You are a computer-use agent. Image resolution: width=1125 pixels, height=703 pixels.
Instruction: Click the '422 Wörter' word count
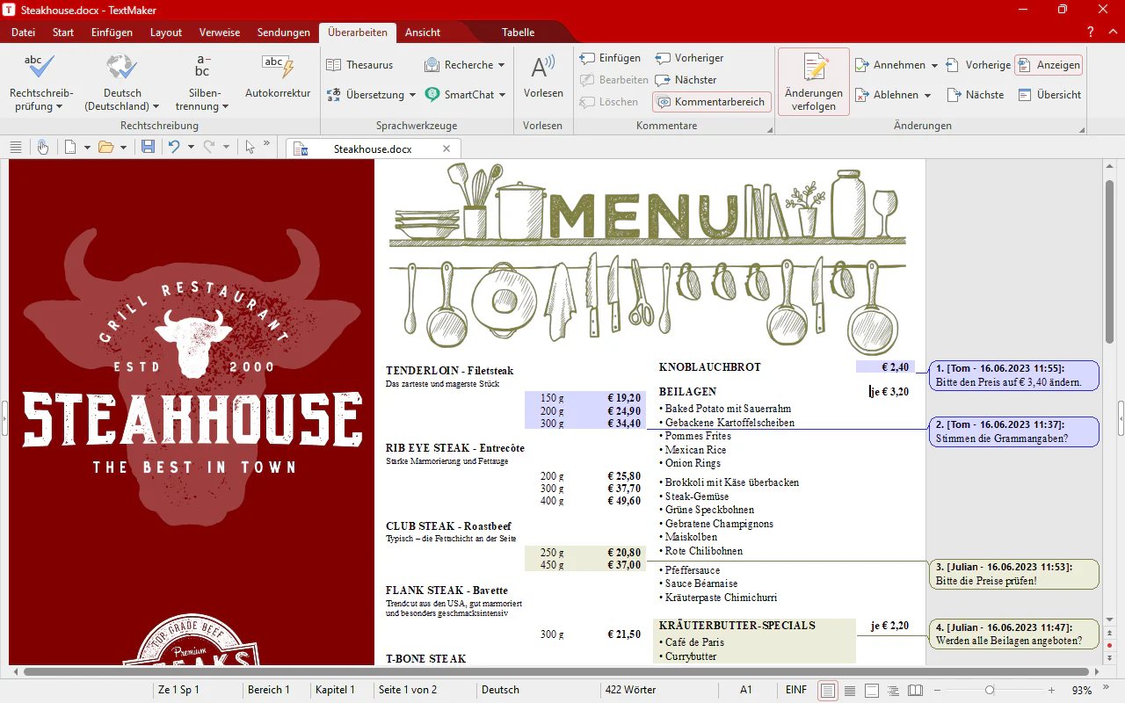pyautogui.click(x=630, y=690)
